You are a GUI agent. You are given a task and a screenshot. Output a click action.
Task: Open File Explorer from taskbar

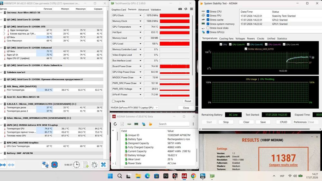138,176
